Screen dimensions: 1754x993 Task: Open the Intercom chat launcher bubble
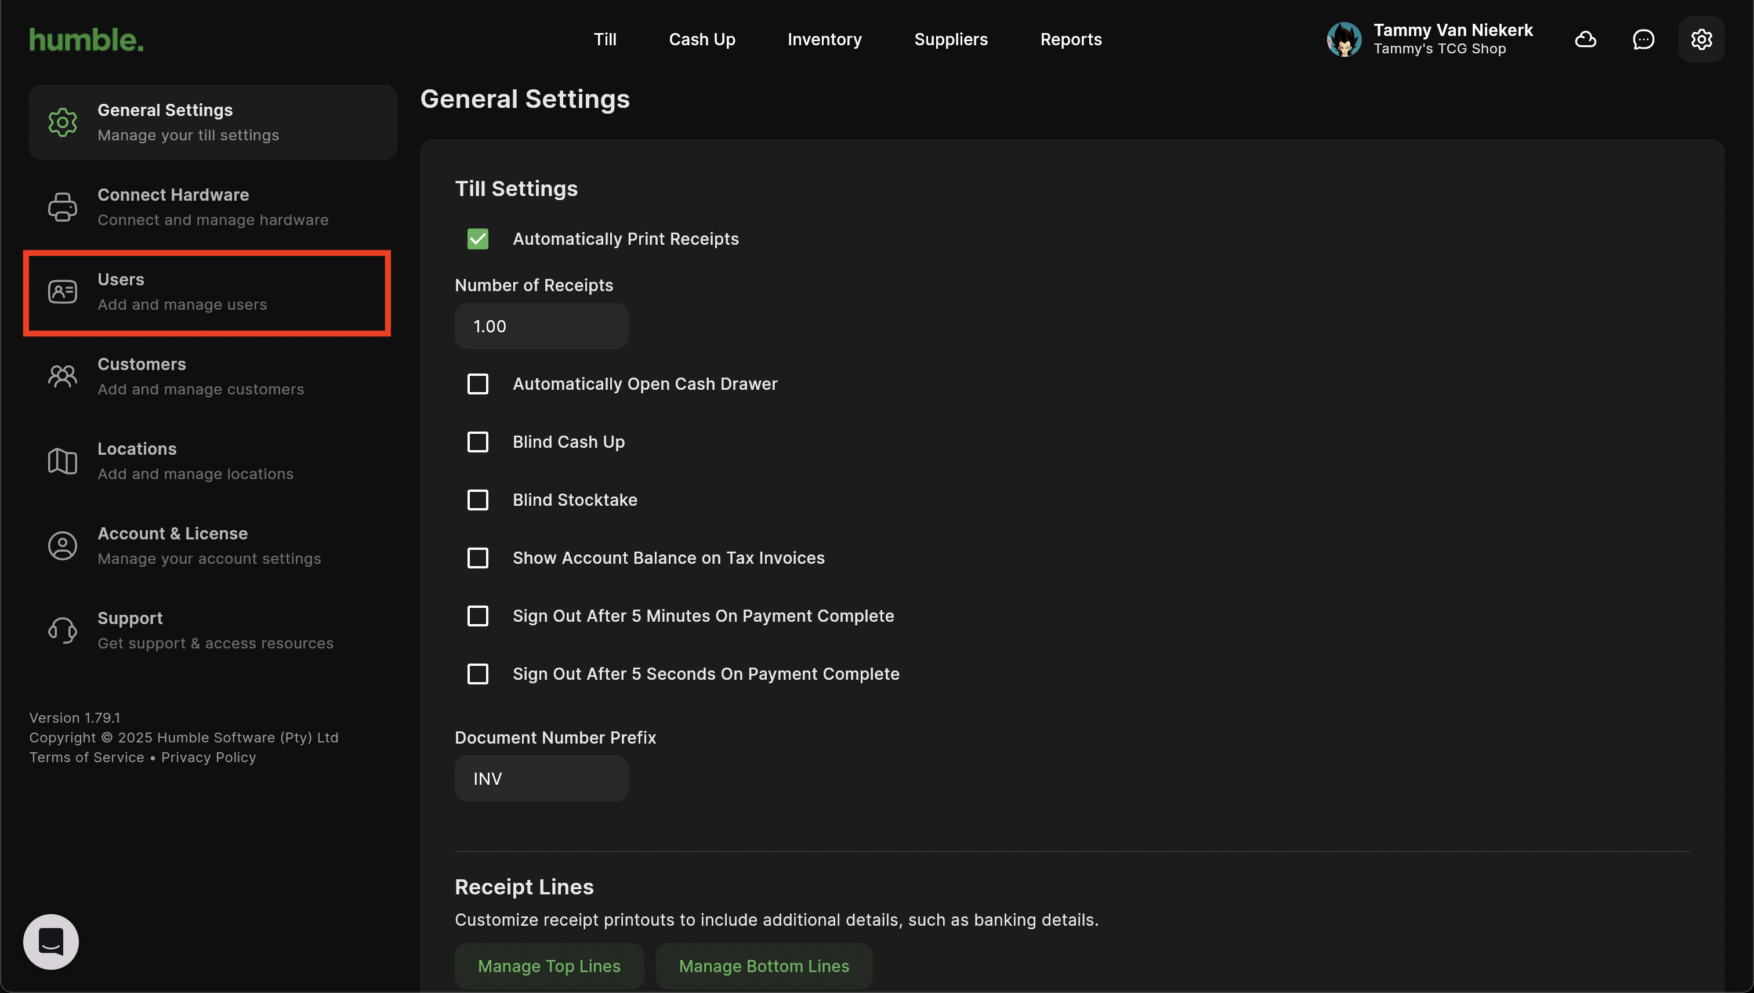click(51, 942)
